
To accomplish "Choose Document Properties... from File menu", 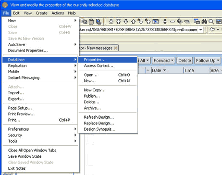I will [x=40, y=50].
